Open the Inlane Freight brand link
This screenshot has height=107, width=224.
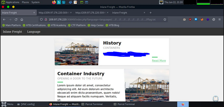point(12,32)
